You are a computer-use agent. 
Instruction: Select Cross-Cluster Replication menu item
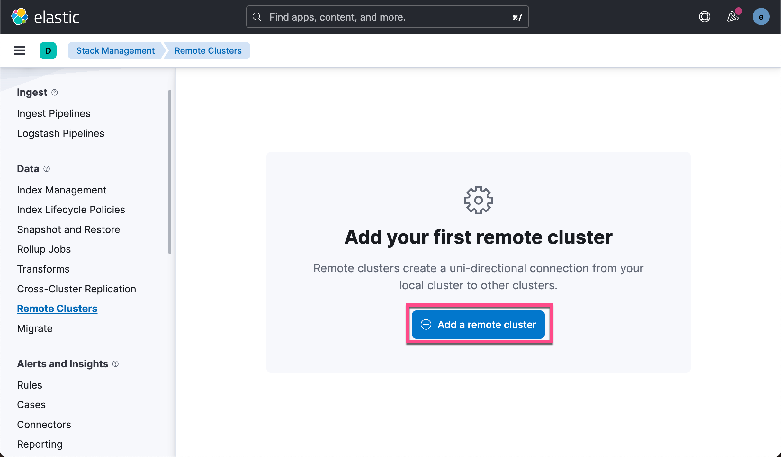[x=76, y=289]
